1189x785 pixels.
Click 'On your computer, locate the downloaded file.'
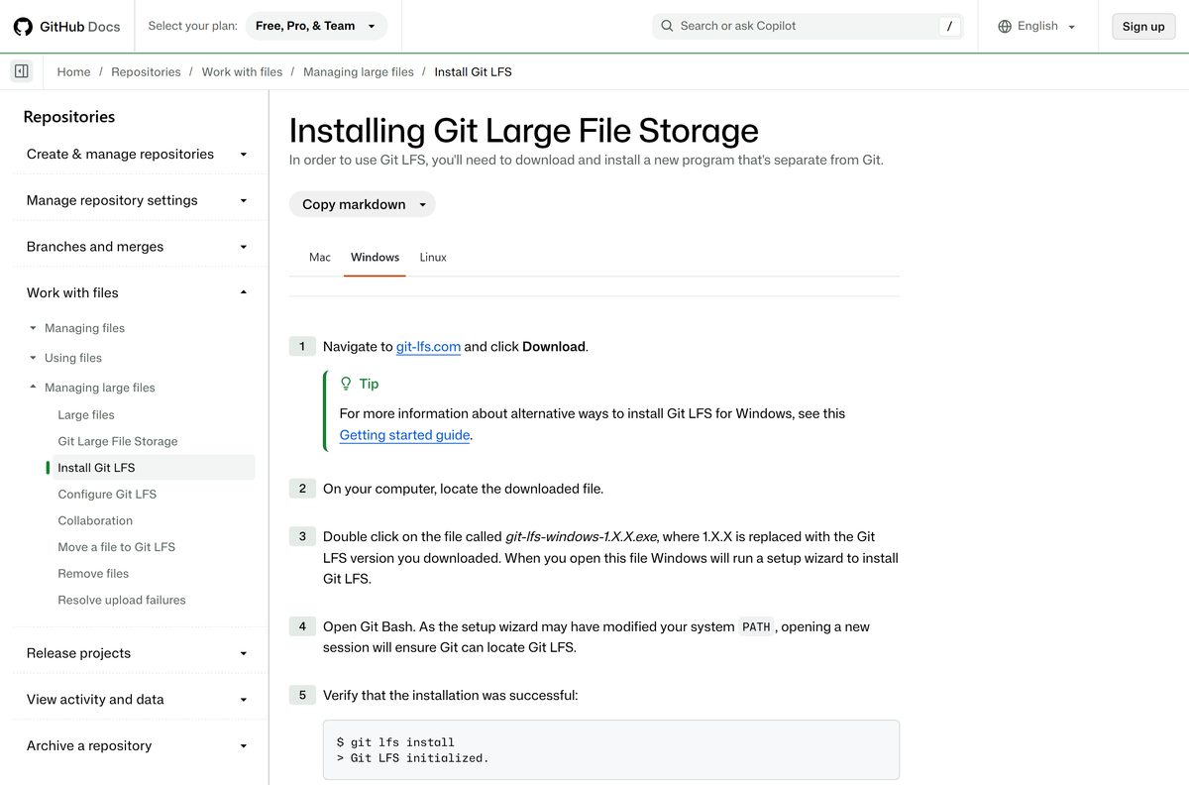463,489
